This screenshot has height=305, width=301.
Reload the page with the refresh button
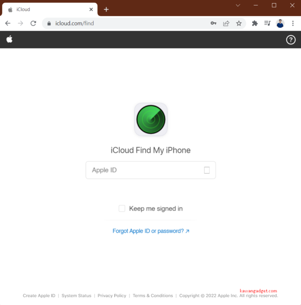[x=33, y=24]
